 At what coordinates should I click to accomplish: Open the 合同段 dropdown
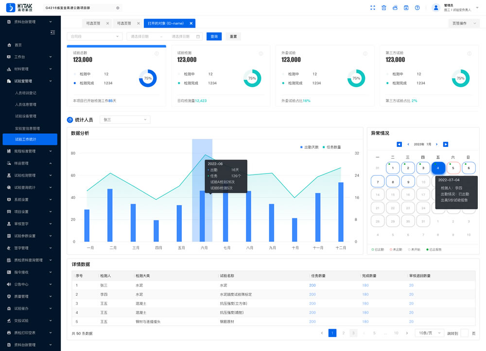(95, 36)
